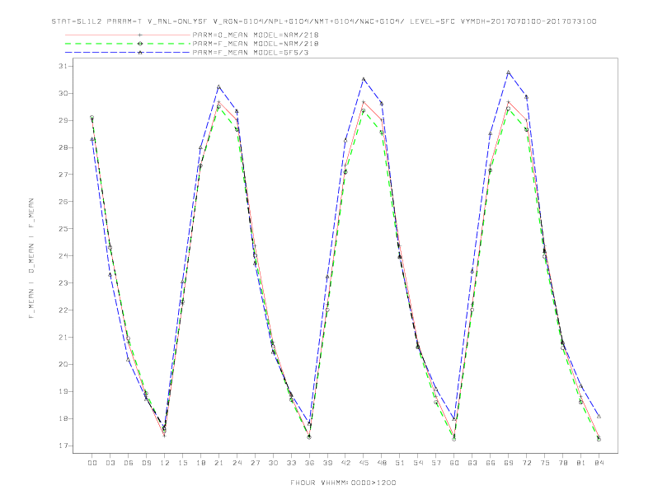This screenshot has height=504, width=653.
Task: Click x-axis forecast hour label 72
Action: point(527,463)
